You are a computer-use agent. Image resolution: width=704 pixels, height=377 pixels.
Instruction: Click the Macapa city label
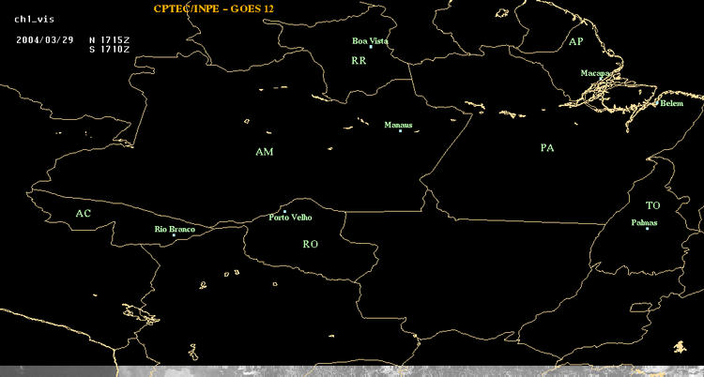coord(595,73)
